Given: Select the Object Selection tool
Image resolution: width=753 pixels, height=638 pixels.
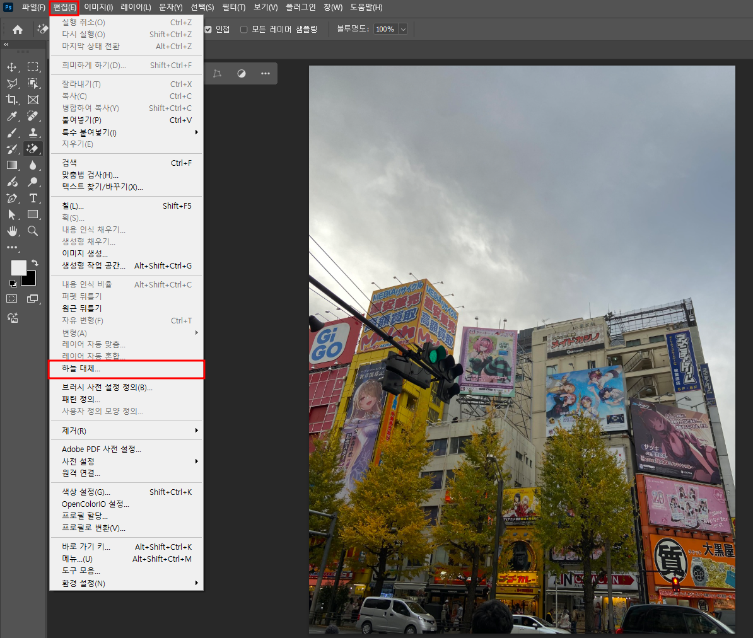Looking at the screenshot, I should coord(33,83).
